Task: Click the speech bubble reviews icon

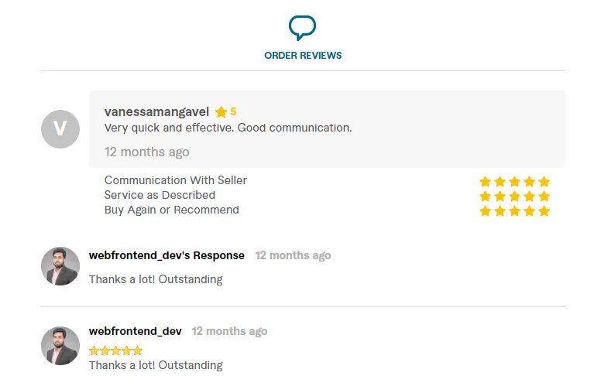Action: (x=302, y=28)
